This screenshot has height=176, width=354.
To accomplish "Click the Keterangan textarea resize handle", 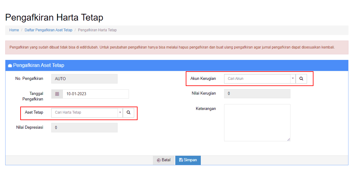I will 289,140.
